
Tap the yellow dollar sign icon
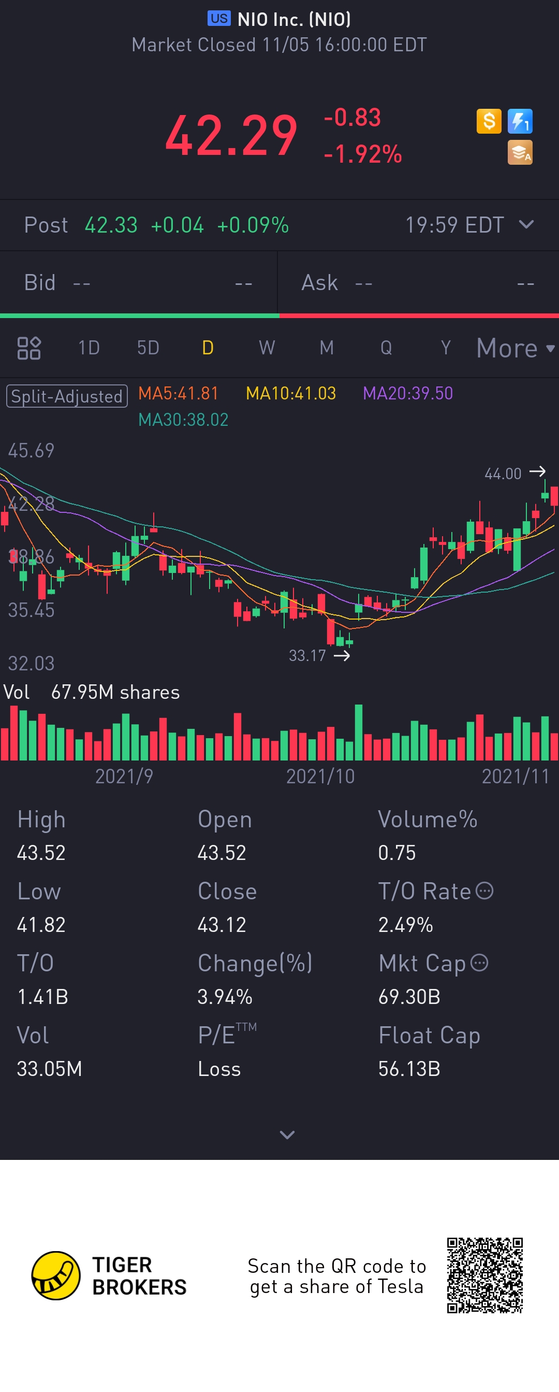click(489, 121)
